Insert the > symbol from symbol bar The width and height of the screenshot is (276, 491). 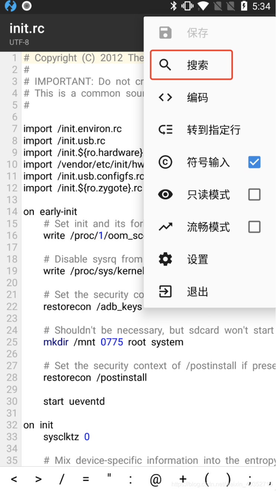click(38, 479)
